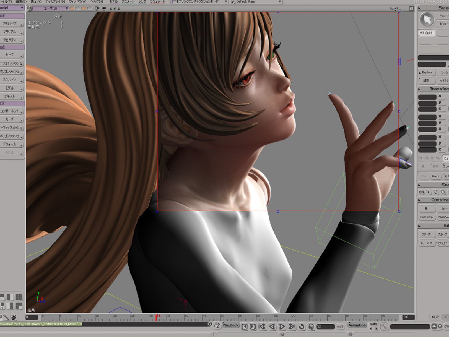Jump to last frame in playback controls
449x337 pixels.
click(292, 326)
